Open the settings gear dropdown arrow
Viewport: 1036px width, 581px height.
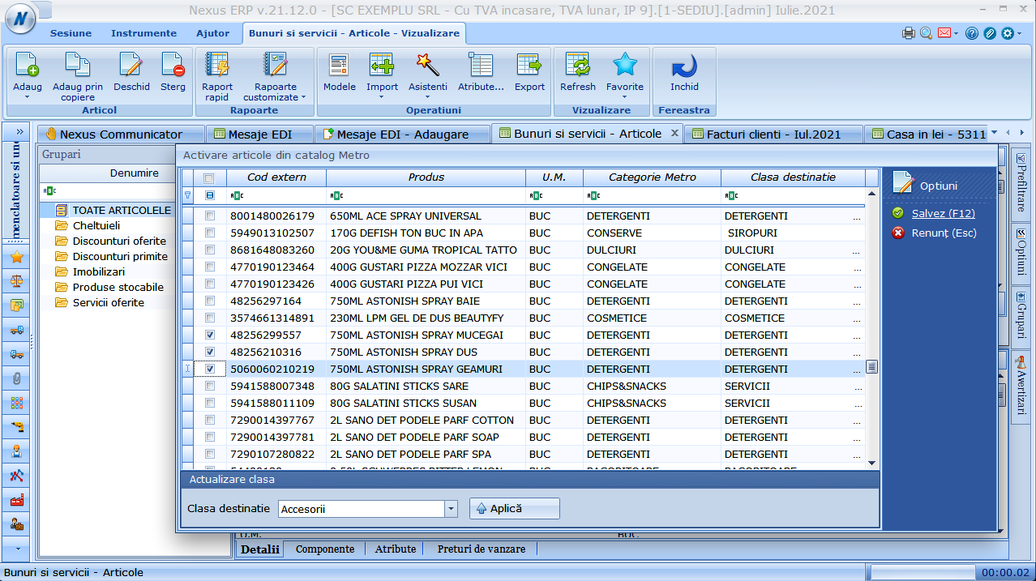[1020, 34]
